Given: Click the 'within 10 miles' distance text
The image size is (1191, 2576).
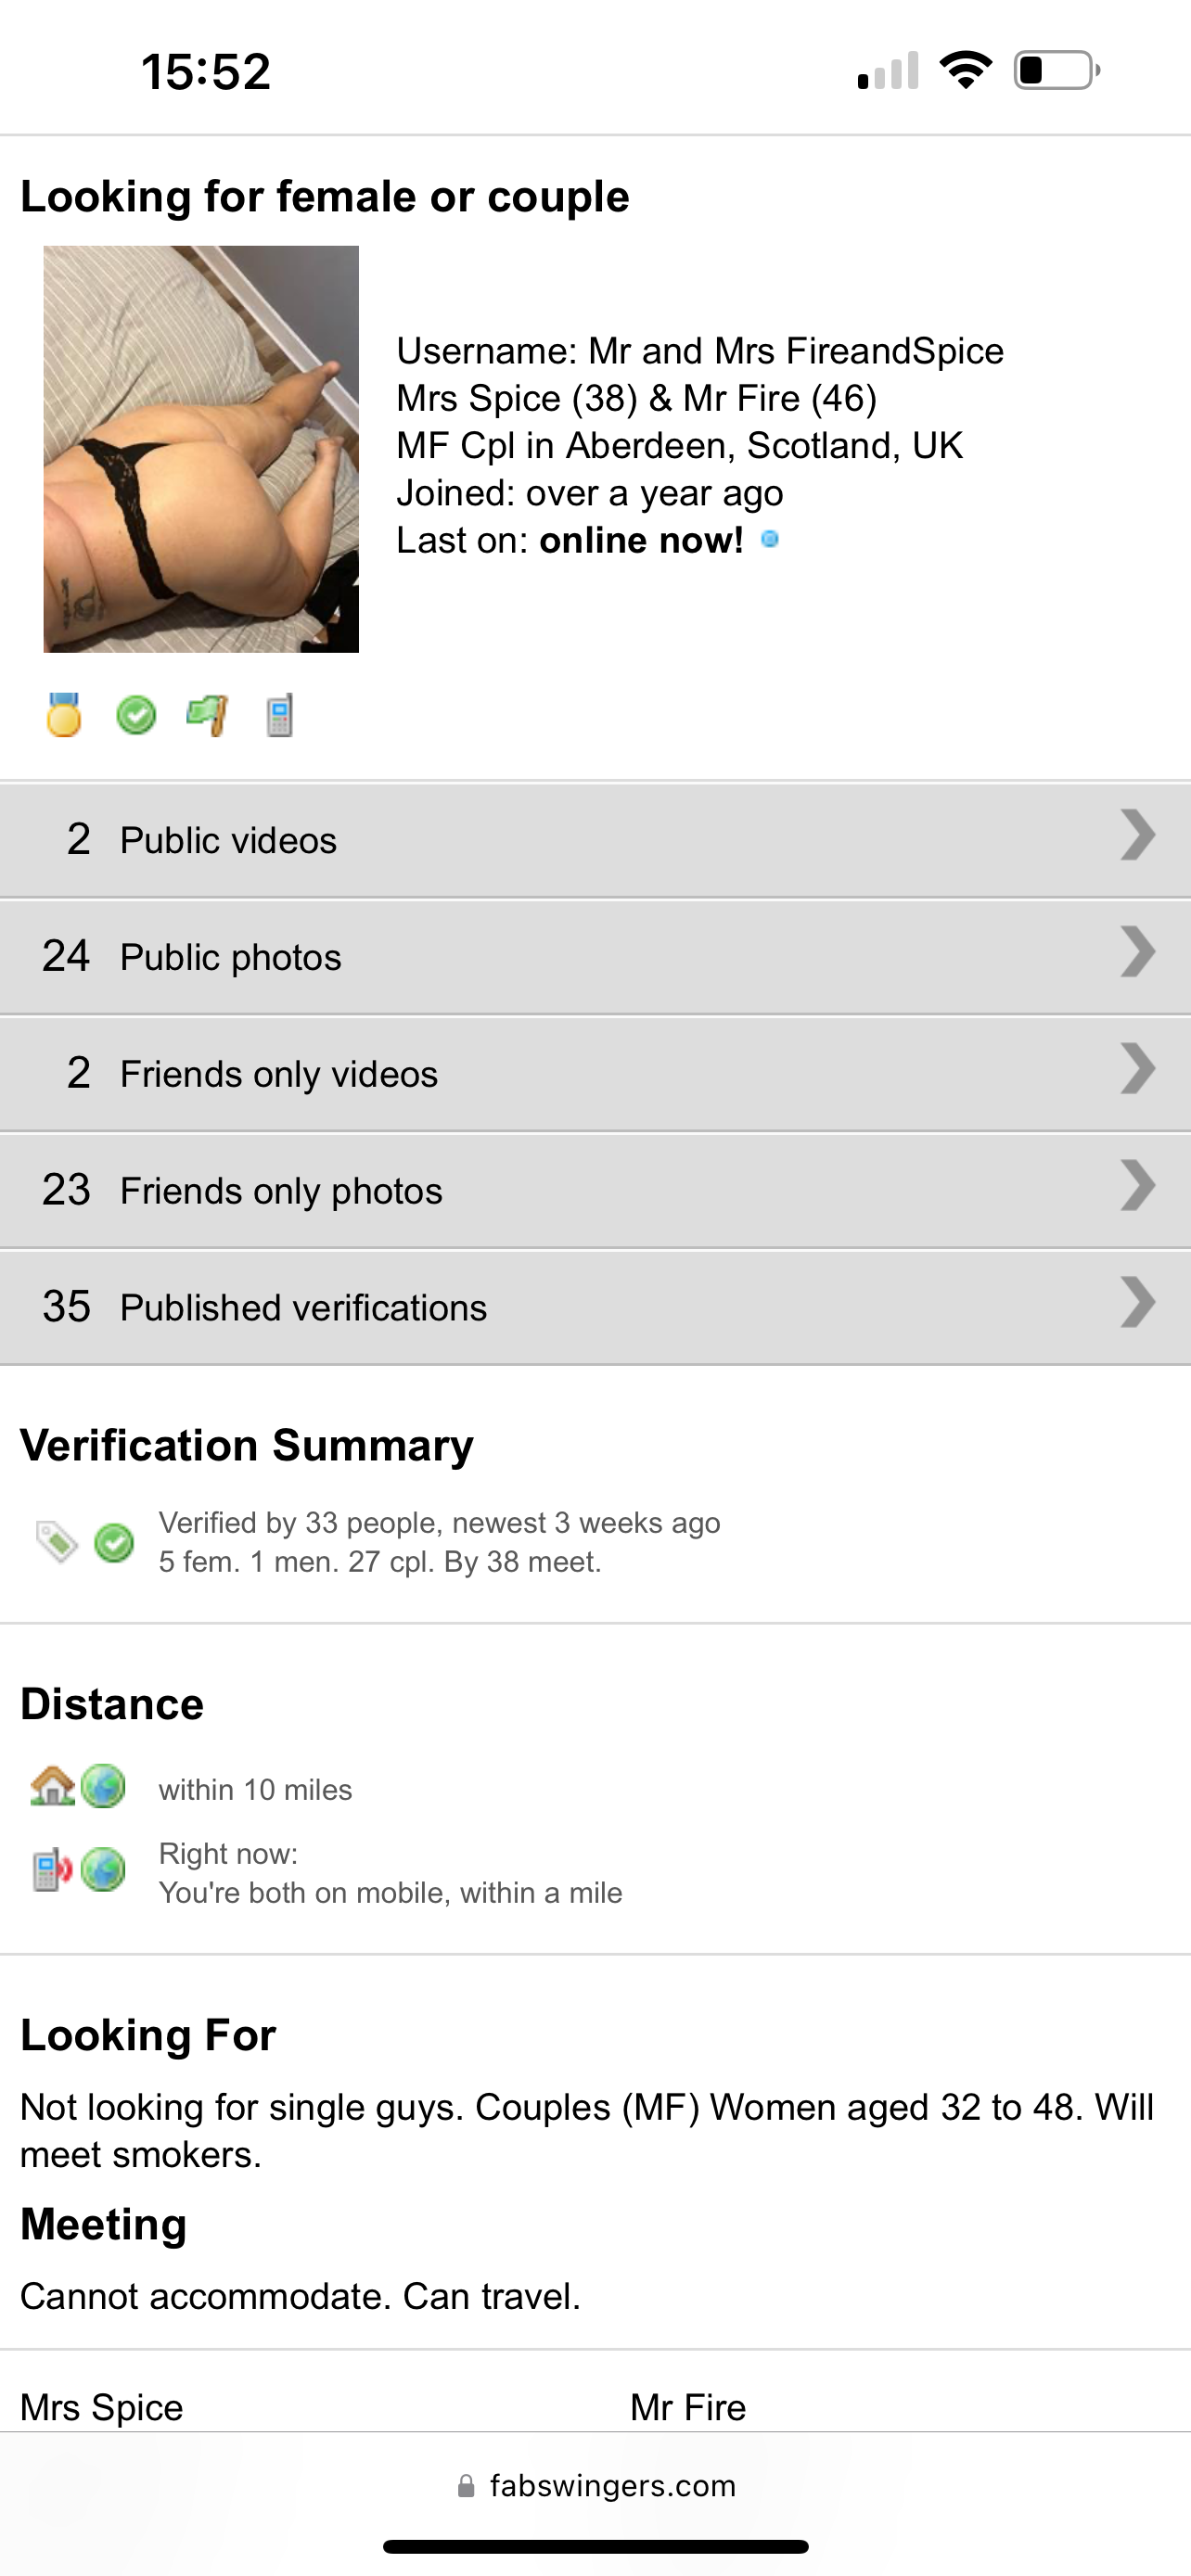Looking at the screenshot, I should click(x=255, y=1789).
